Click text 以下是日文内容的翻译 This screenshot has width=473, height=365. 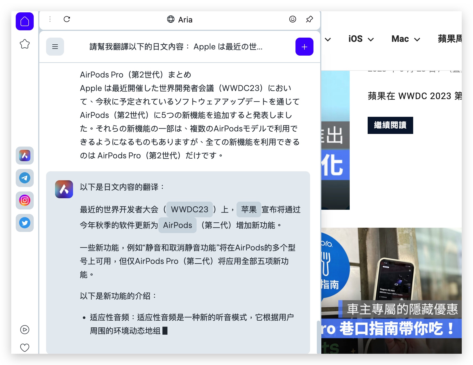click(122, 187)
